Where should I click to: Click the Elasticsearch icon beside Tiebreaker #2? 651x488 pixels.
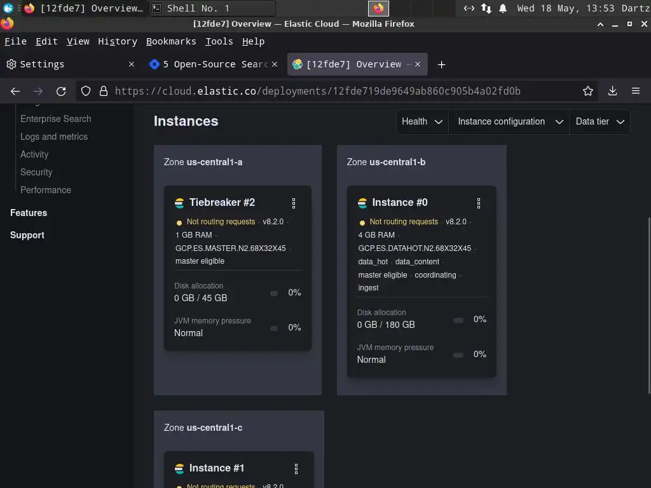click(x=179, y=203)
